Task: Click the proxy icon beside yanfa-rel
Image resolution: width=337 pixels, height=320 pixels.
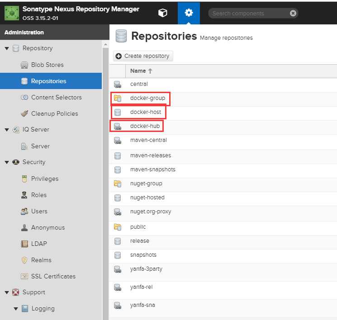Action: pos(118,287)
